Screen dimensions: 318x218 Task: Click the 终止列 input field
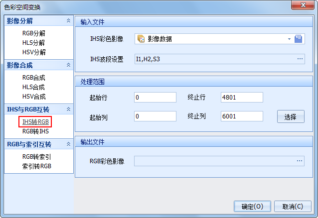pos(242,116)
